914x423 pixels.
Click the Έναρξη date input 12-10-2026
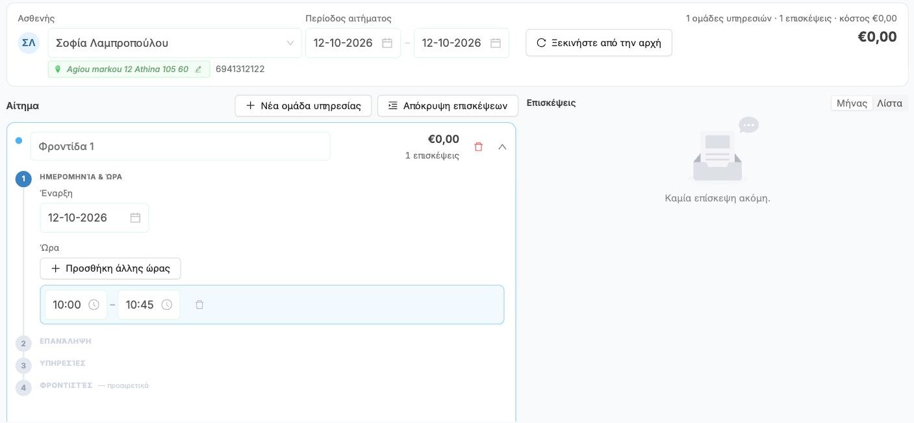95,218
